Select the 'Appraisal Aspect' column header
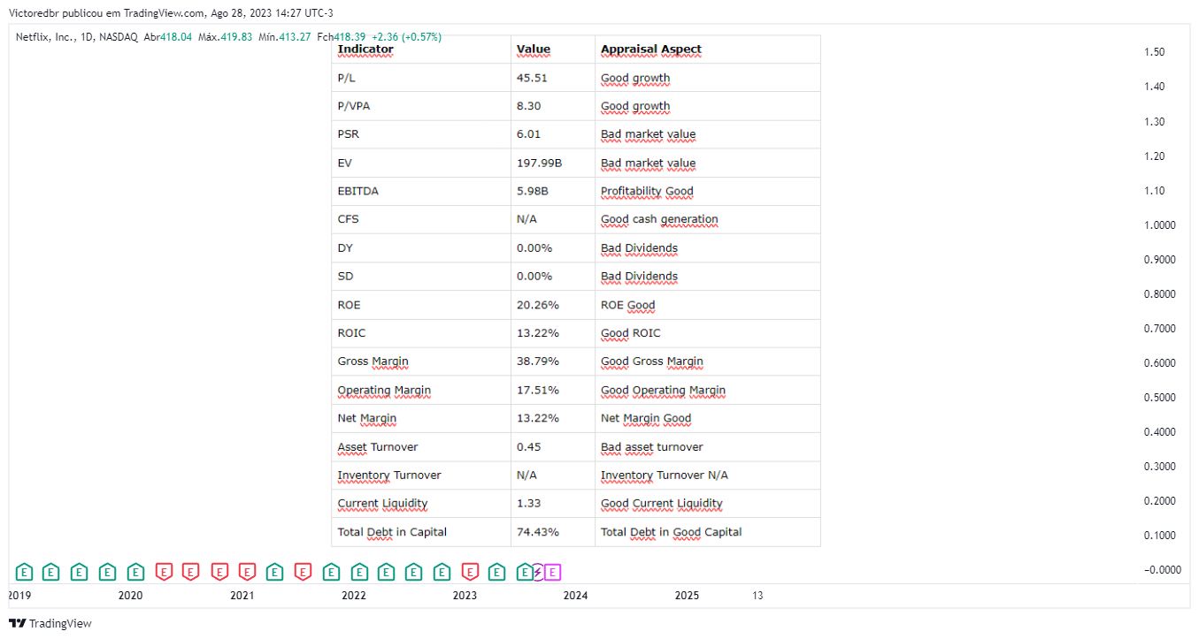1199x639 pixels. 651,49
